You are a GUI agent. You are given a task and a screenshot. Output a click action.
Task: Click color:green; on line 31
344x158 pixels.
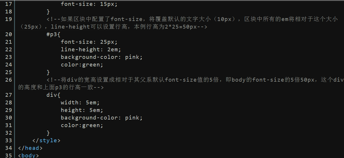coord(82,125)
